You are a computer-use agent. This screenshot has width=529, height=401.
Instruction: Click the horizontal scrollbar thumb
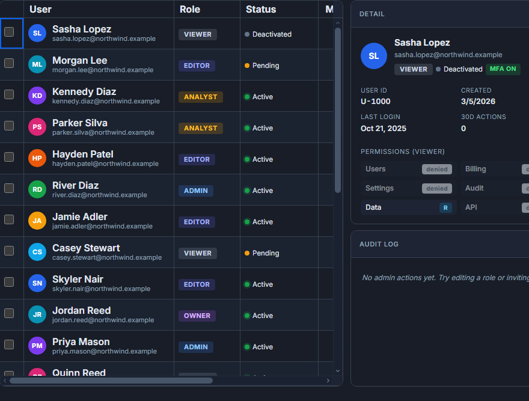click(111, 381)
